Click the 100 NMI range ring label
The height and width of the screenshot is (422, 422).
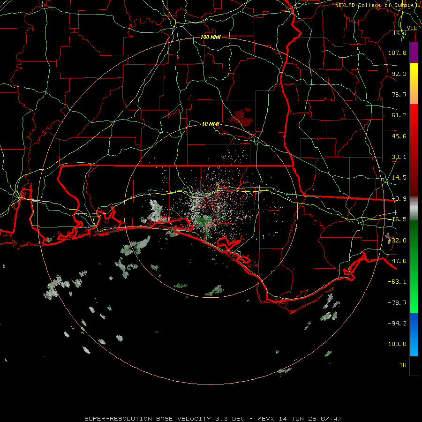click(x=211, y=37)
